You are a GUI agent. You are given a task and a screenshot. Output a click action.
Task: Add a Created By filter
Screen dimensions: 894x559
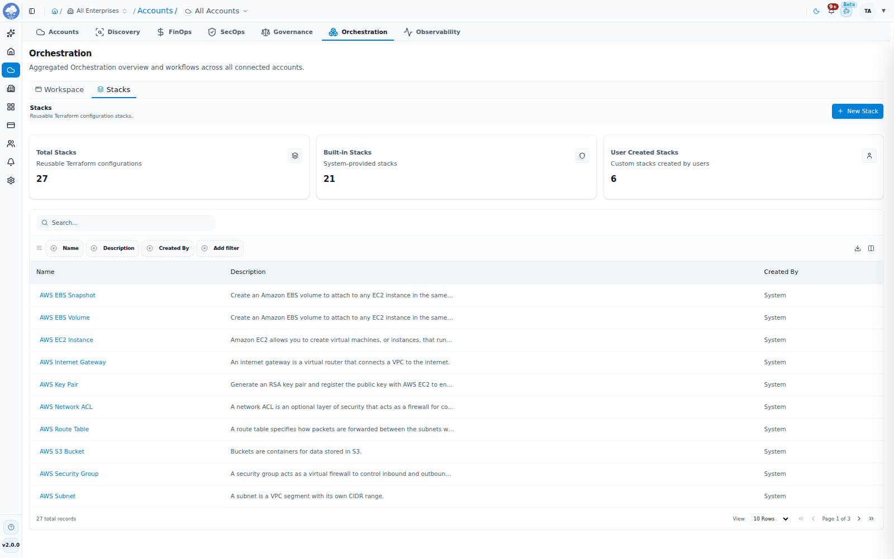coord(168,248)
